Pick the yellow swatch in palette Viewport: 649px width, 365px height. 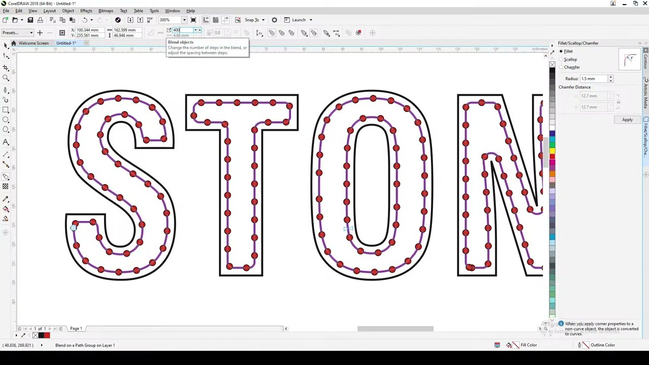point(552,151)
